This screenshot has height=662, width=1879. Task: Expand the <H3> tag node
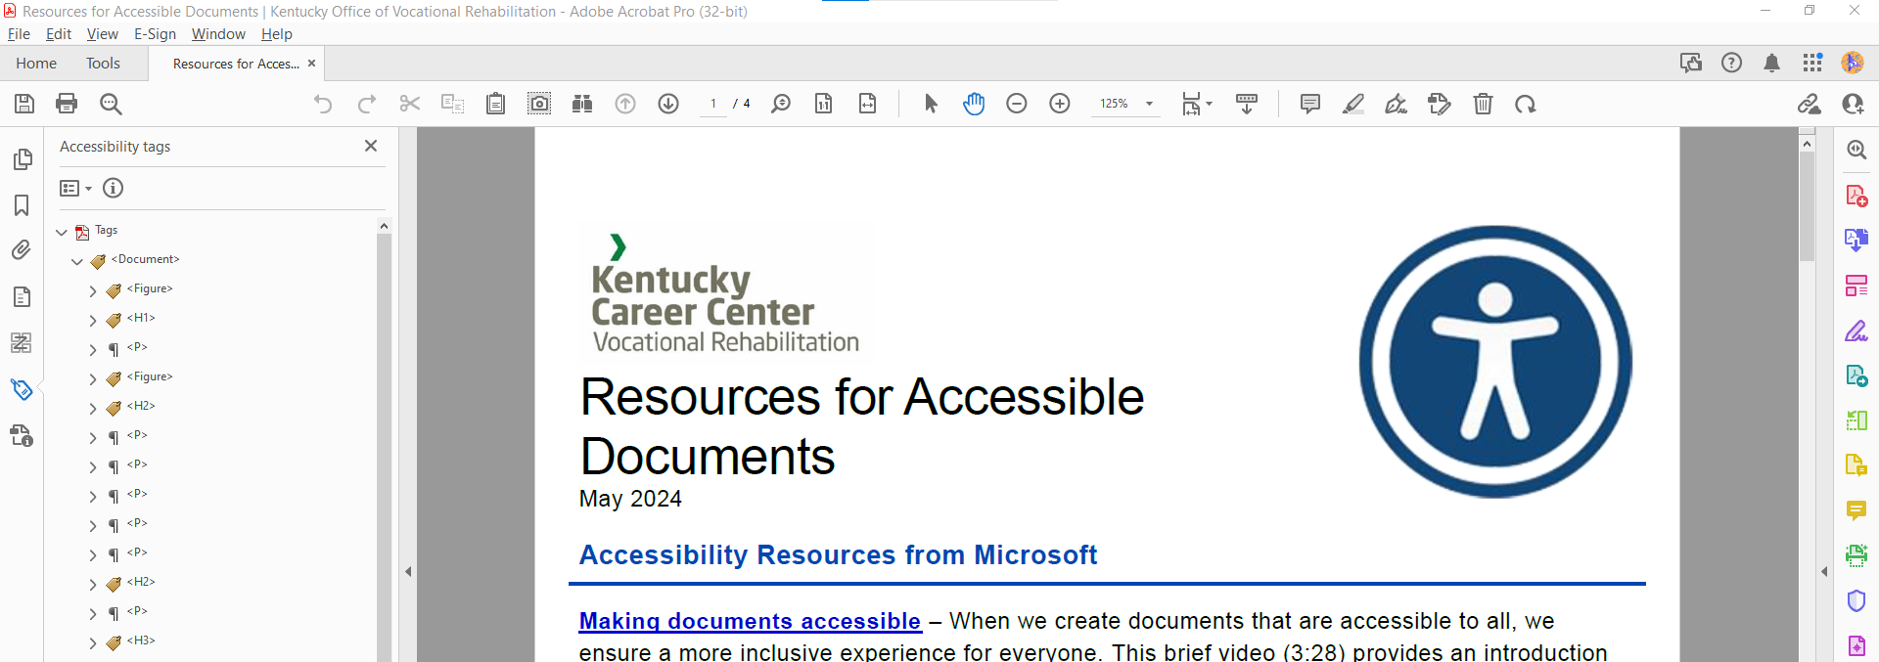(93, 642)
